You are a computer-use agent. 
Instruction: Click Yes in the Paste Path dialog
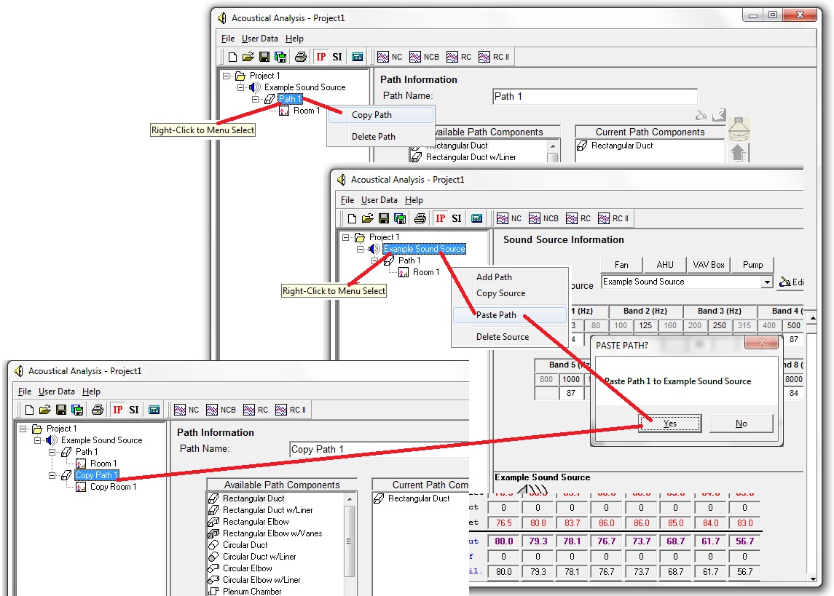click(x=669, y=424)
